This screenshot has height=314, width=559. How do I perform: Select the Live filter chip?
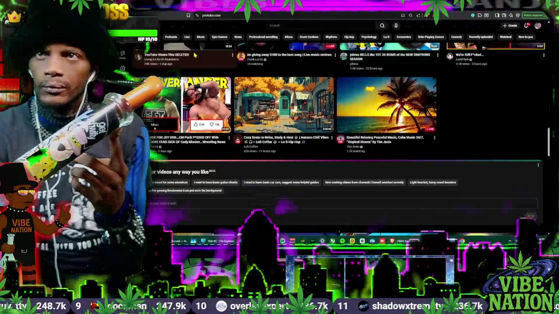187,37
